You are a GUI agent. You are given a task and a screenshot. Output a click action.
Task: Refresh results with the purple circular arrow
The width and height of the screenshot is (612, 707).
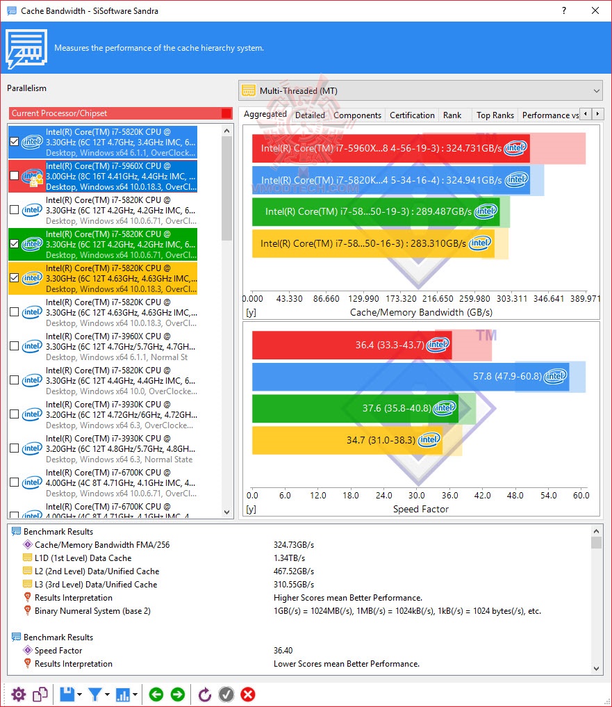point(205,694)
